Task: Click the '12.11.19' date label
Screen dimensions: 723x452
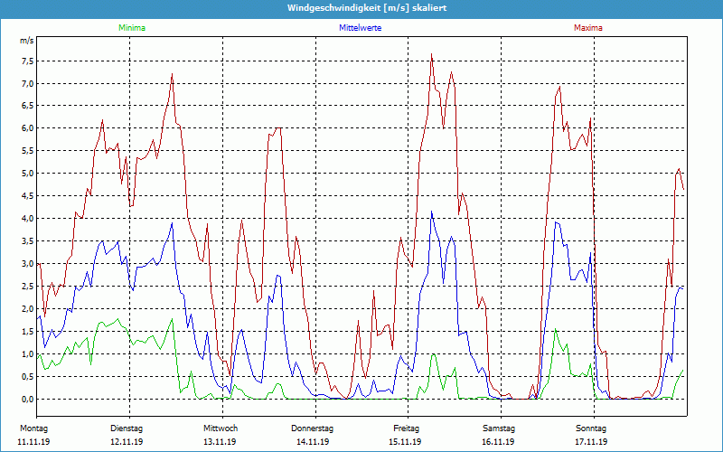Action: 127,442
